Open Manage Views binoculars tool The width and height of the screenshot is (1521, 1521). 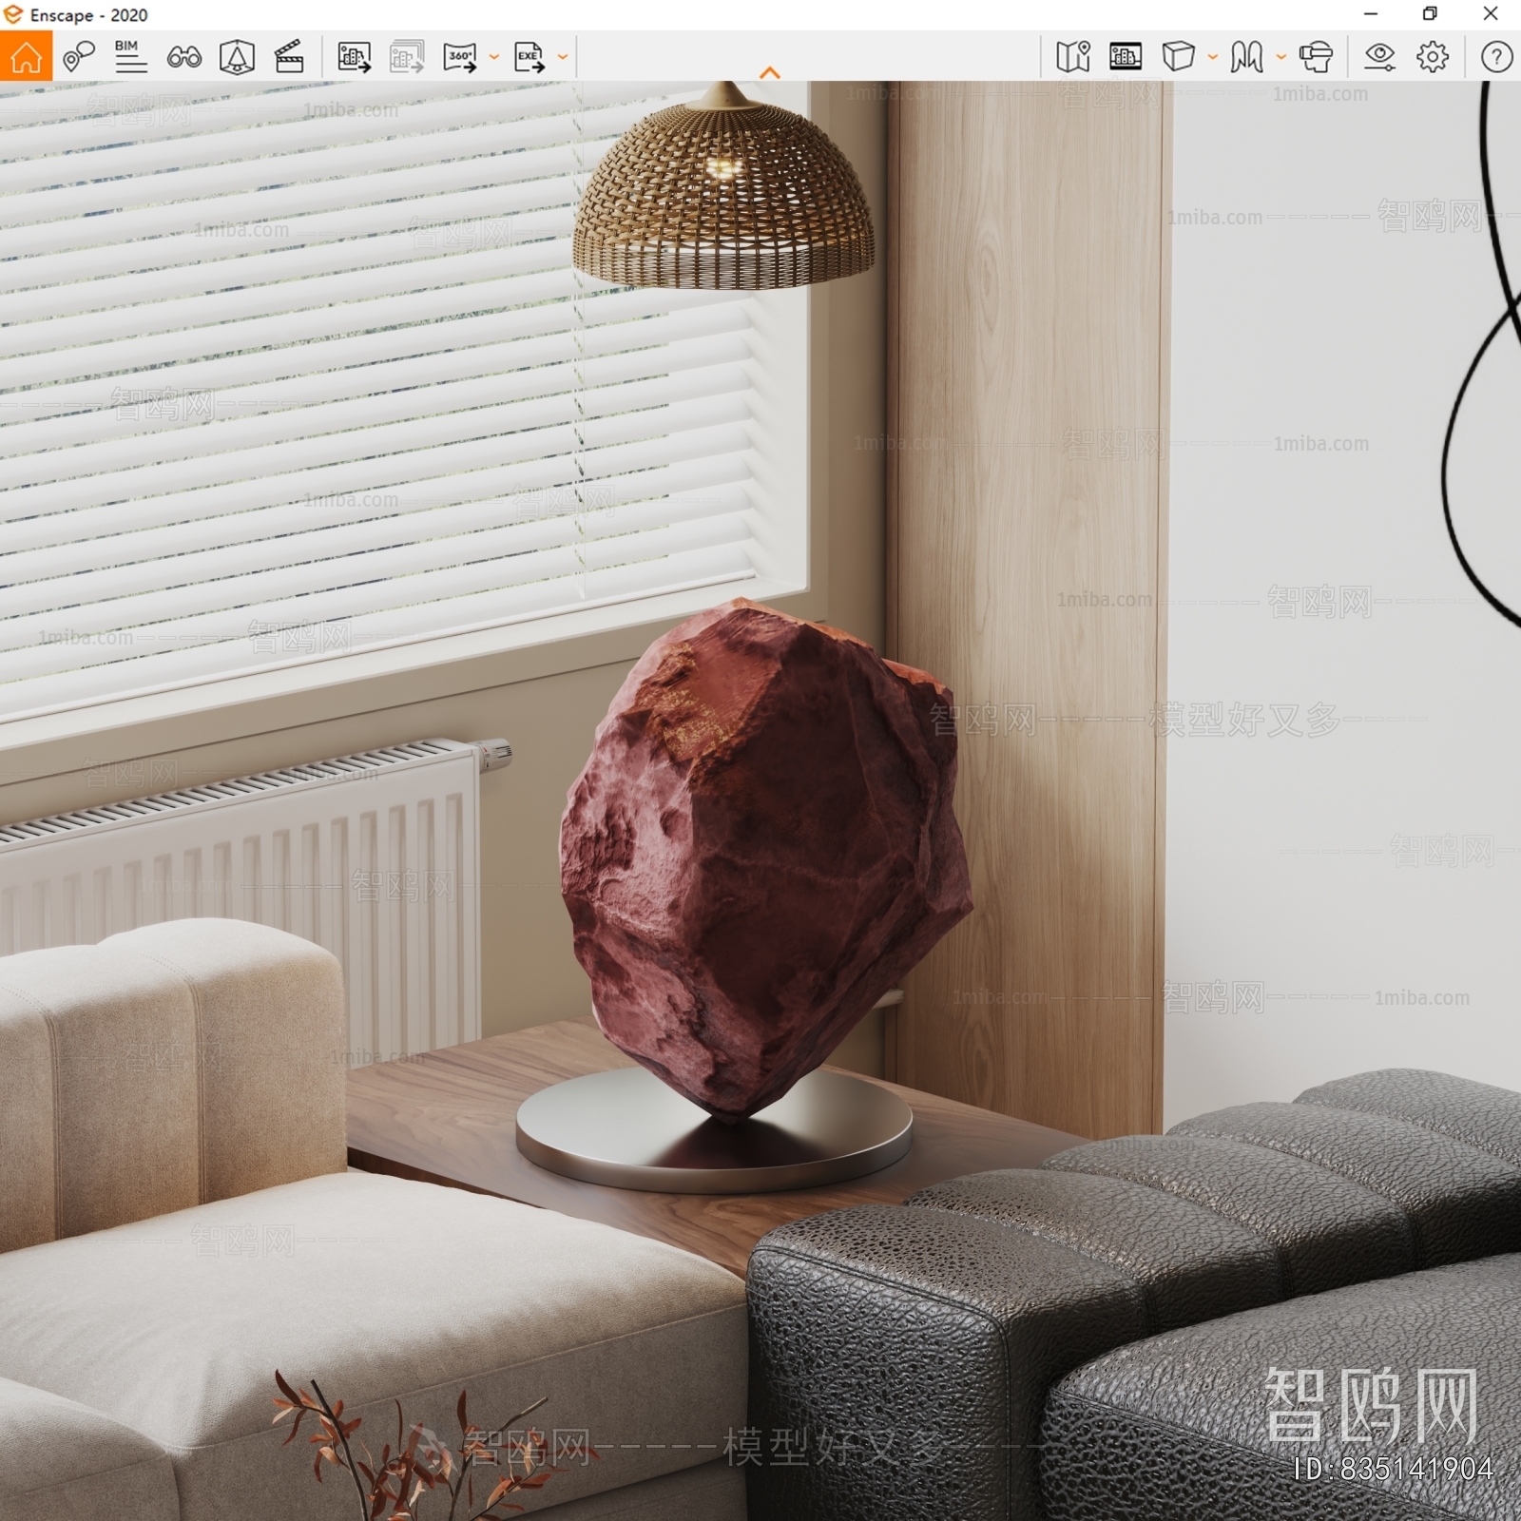(x=183, y=57)
